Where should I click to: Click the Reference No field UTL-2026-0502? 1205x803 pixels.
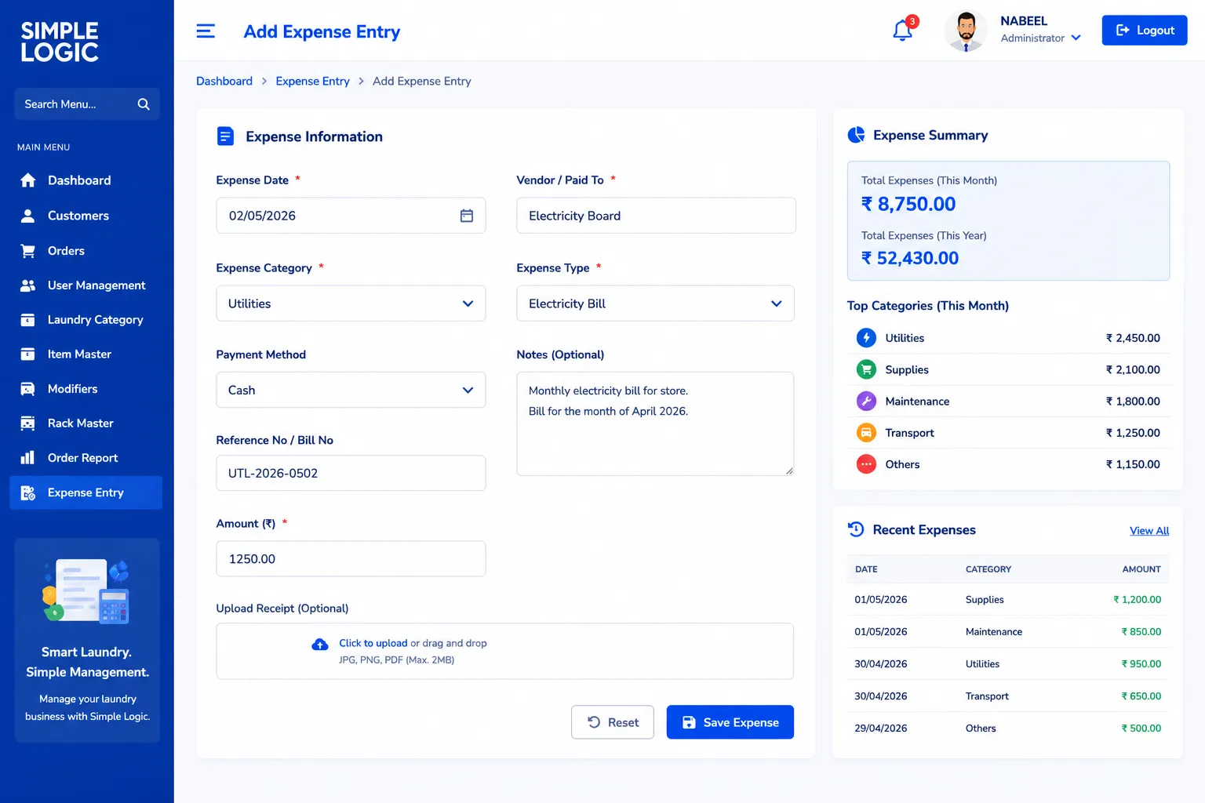tap(351, 473)
